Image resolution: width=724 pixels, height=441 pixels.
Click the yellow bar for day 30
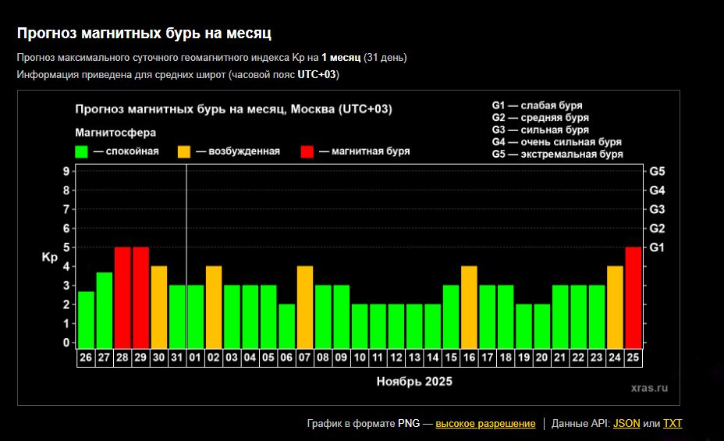(x=159, y=307)
